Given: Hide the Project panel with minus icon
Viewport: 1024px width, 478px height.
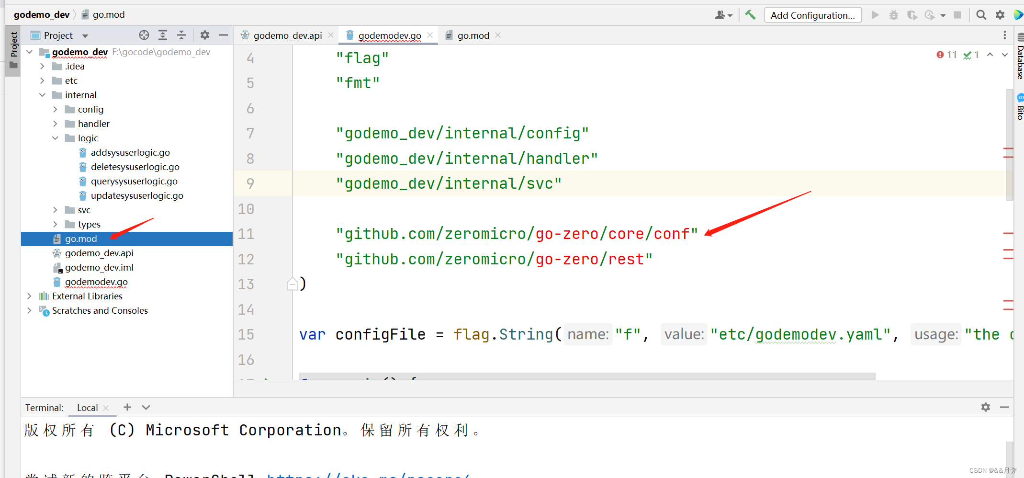Looking at the screenshot, I should click(223, 35).
